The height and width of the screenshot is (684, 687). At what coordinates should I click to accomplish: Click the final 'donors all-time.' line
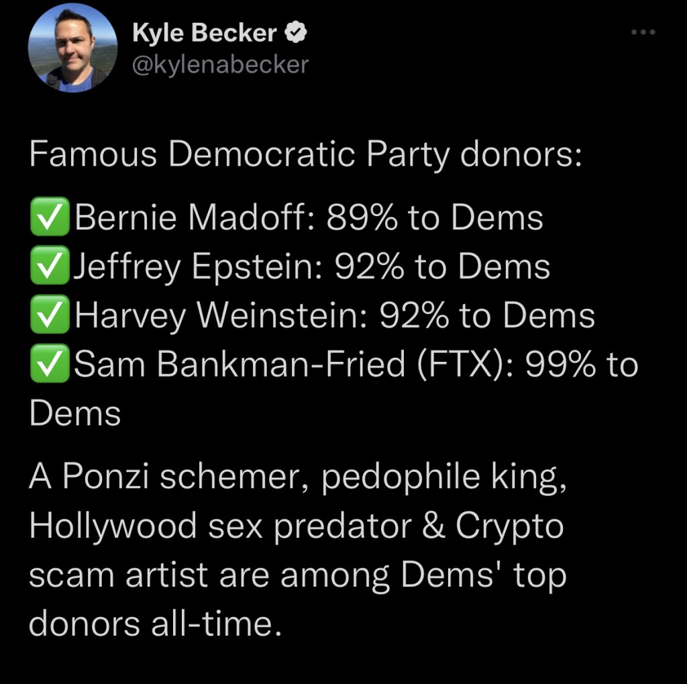[x=153, y=624]
